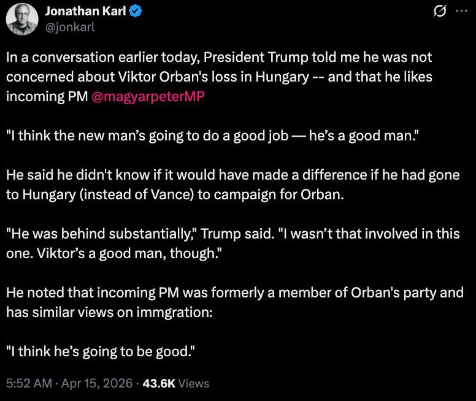The image size is (476, 401).
Task: Click the @jonkarl handle
Action: (x=69, y=27)
